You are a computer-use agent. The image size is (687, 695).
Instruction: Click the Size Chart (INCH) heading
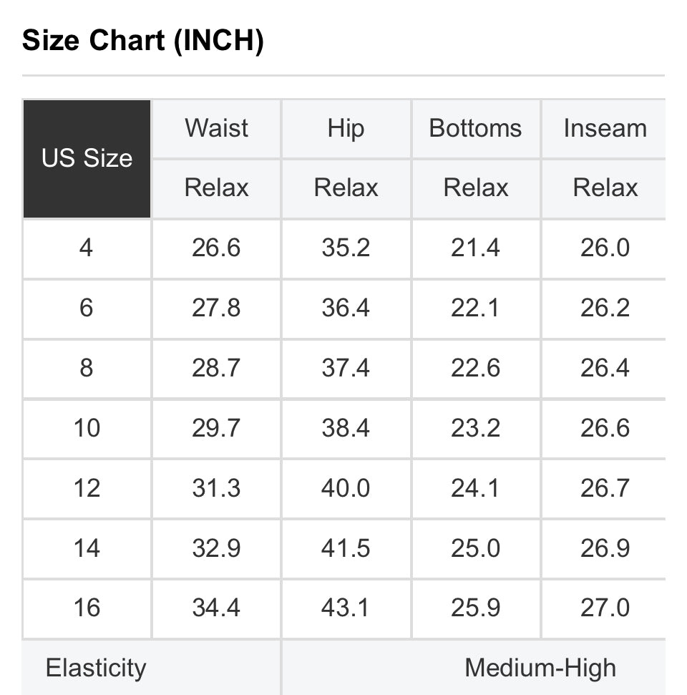[143, 42]
